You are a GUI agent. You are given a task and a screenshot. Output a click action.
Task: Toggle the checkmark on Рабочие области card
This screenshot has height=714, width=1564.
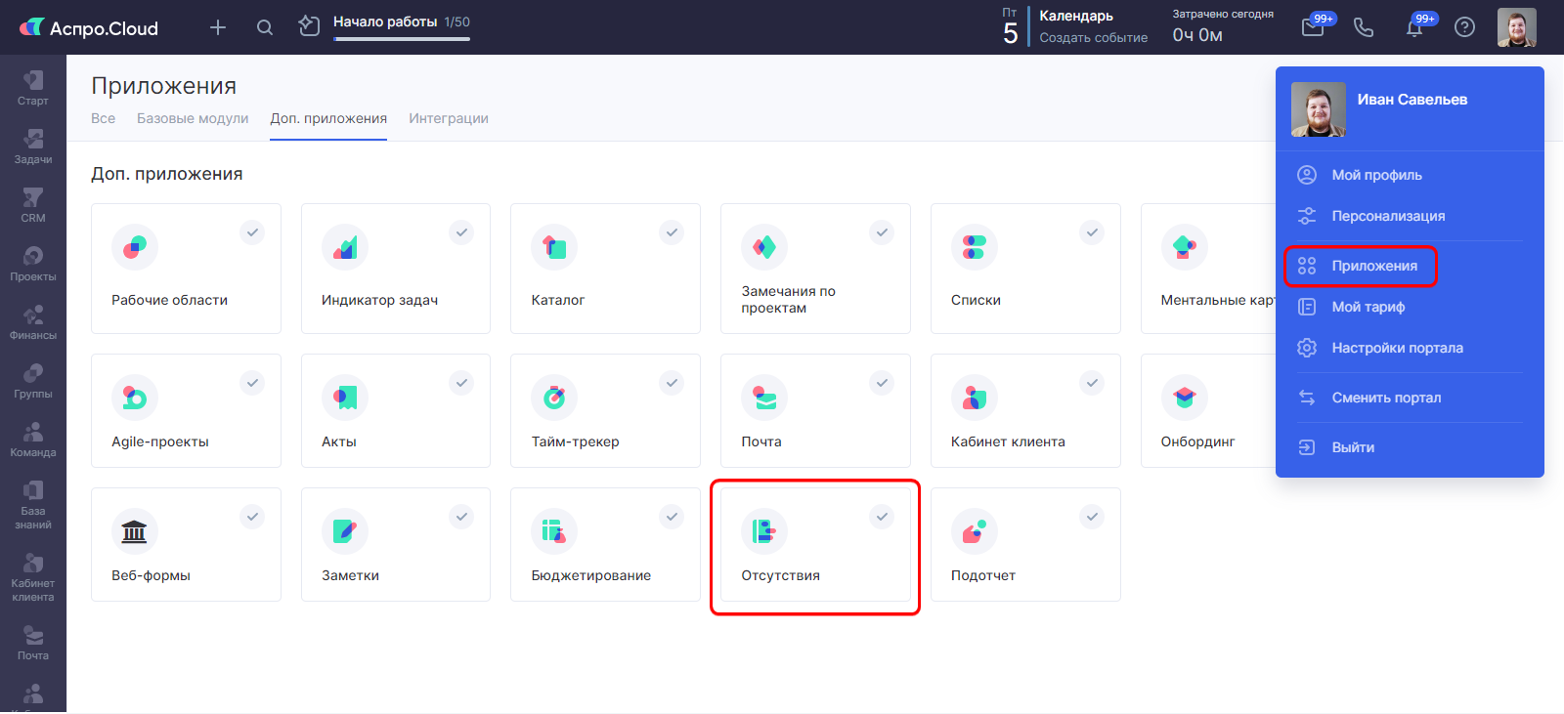tap(252, 232)
